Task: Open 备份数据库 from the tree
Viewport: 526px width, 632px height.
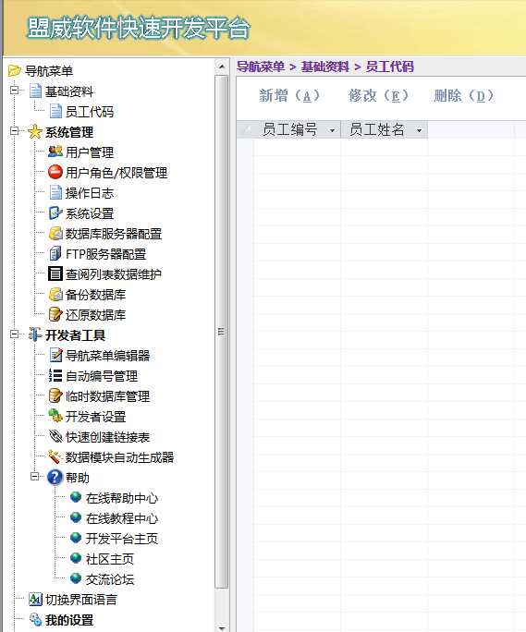Action: click(95, 294)
